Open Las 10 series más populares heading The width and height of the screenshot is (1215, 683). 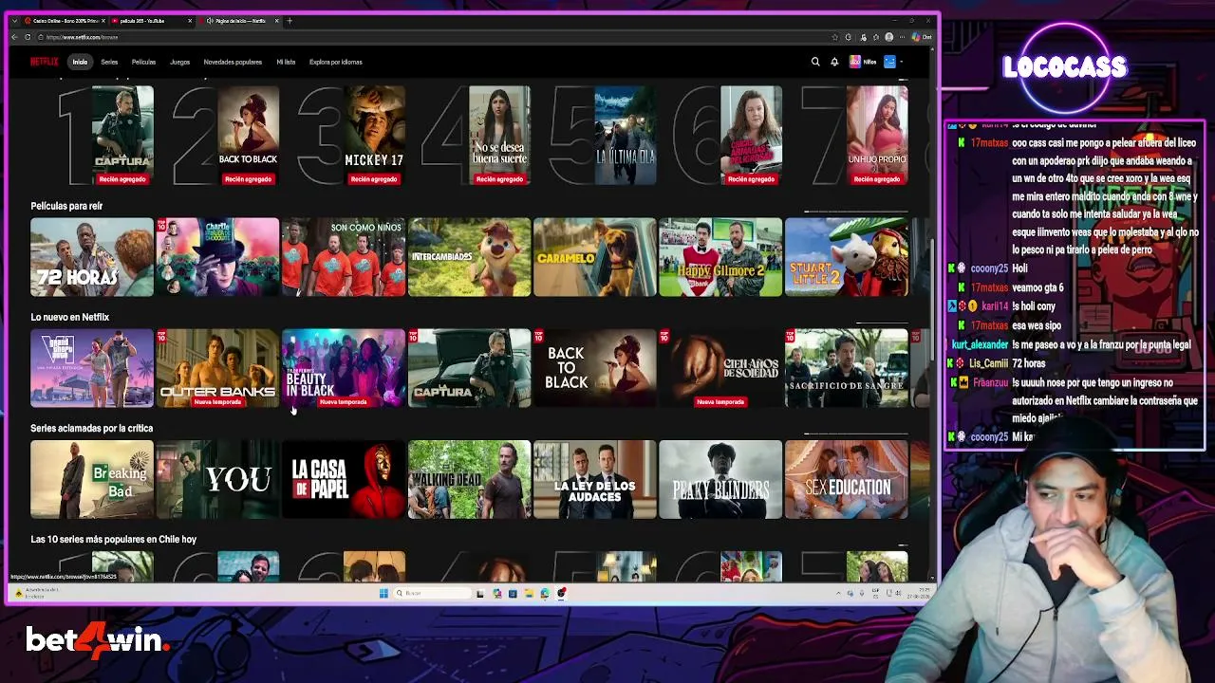(113, 539)
